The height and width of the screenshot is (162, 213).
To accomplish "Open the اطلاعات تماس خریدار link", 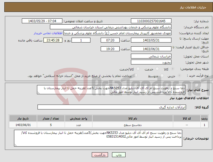I will 48,33.
